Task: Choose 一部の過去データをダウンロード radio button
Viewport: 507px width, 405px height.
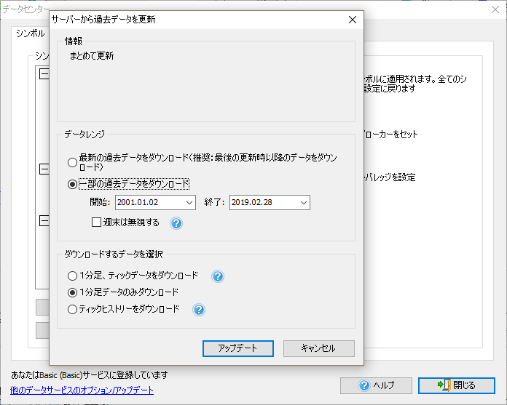Action: (72, 184)
